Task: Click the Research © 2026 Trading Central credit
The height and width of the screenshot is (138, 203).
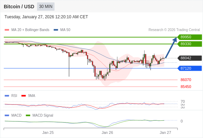Action: pos(174,30)
